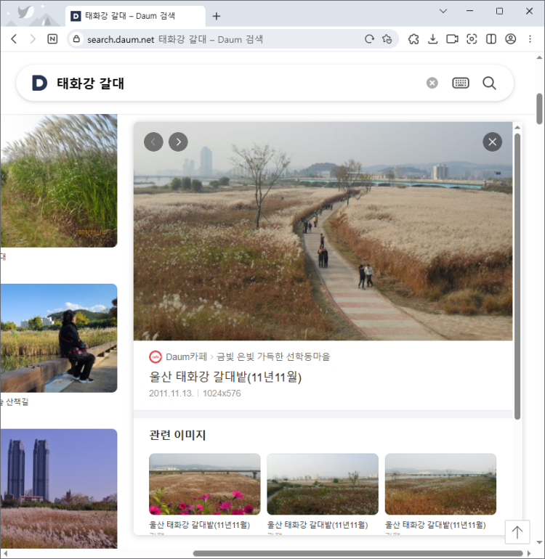Go to next image in viewer
Screen dimensions: 545x559
pyautogui.click(x=178, y=142)
